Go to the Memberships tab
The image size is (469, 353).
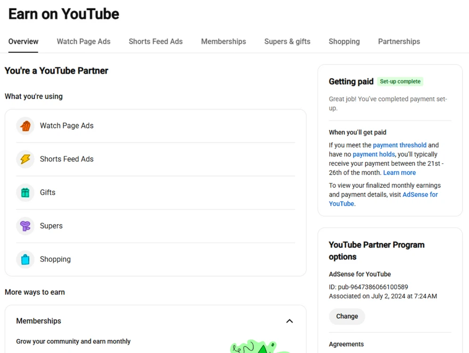click(223, 41)
